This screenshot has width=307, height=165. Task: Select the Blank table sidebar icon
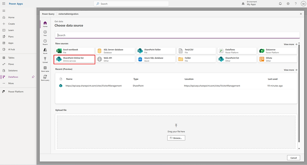click(x=45, y=69)
